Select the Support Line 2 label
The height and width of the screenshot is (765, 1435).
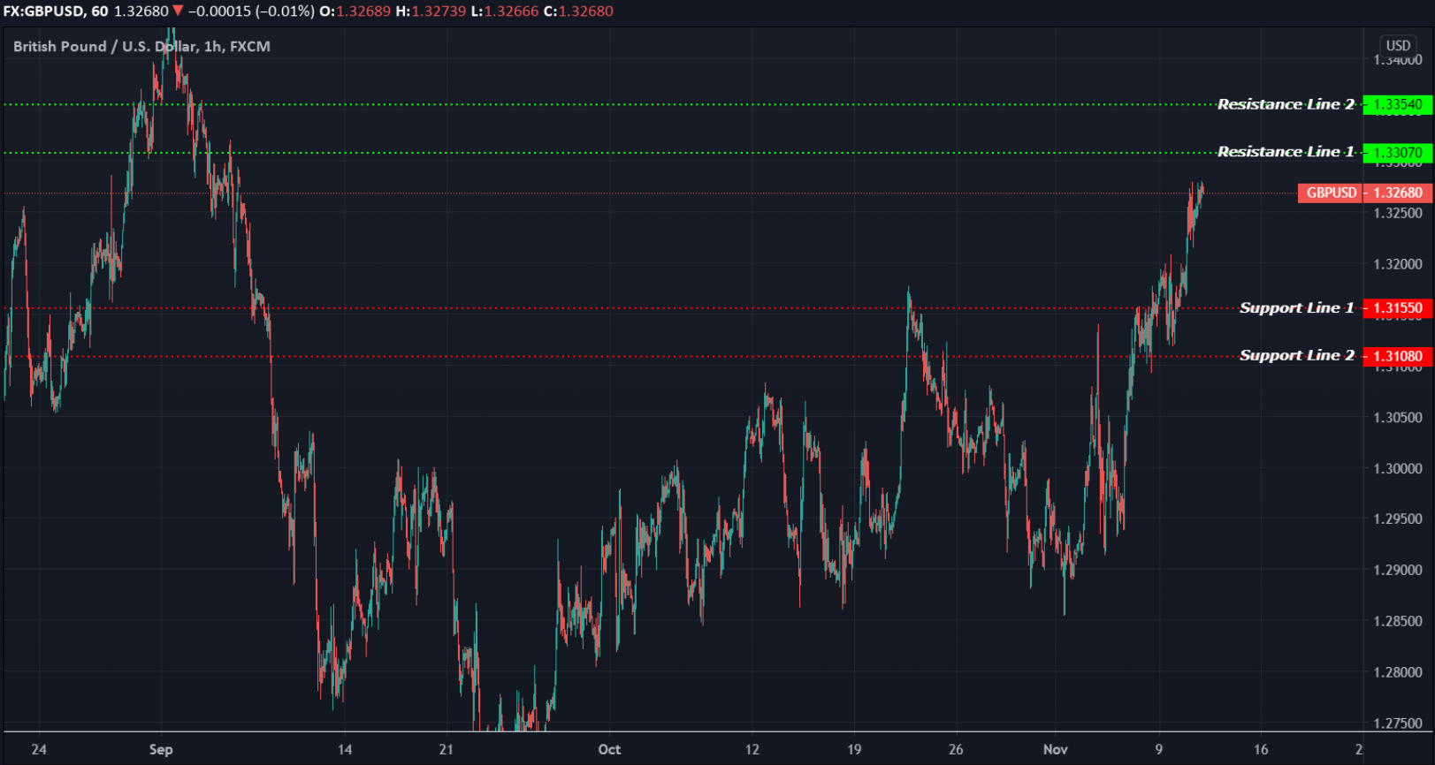click(1296, 355)
